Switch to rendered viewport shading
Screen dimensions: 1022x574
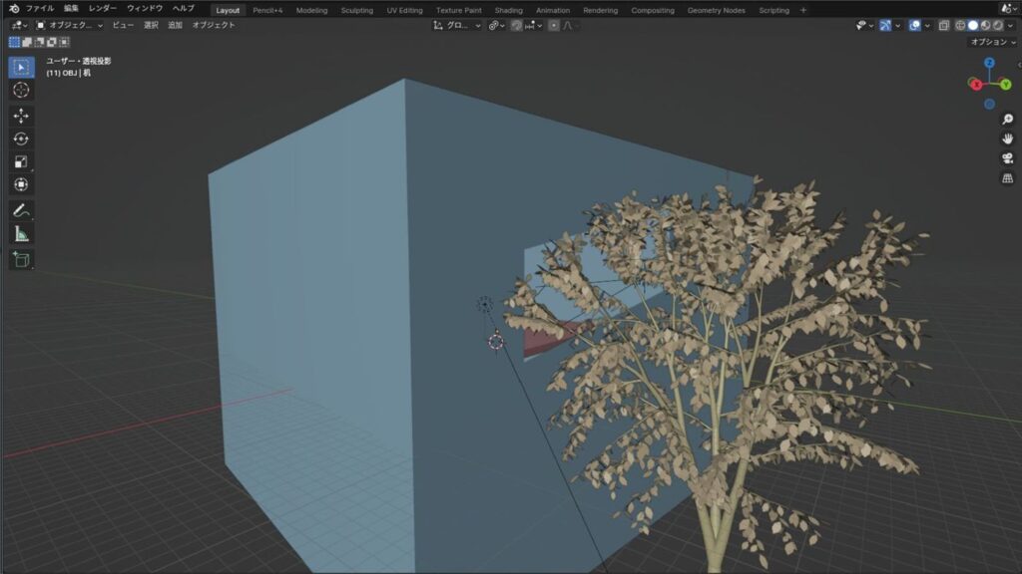[x=998, y=25]
